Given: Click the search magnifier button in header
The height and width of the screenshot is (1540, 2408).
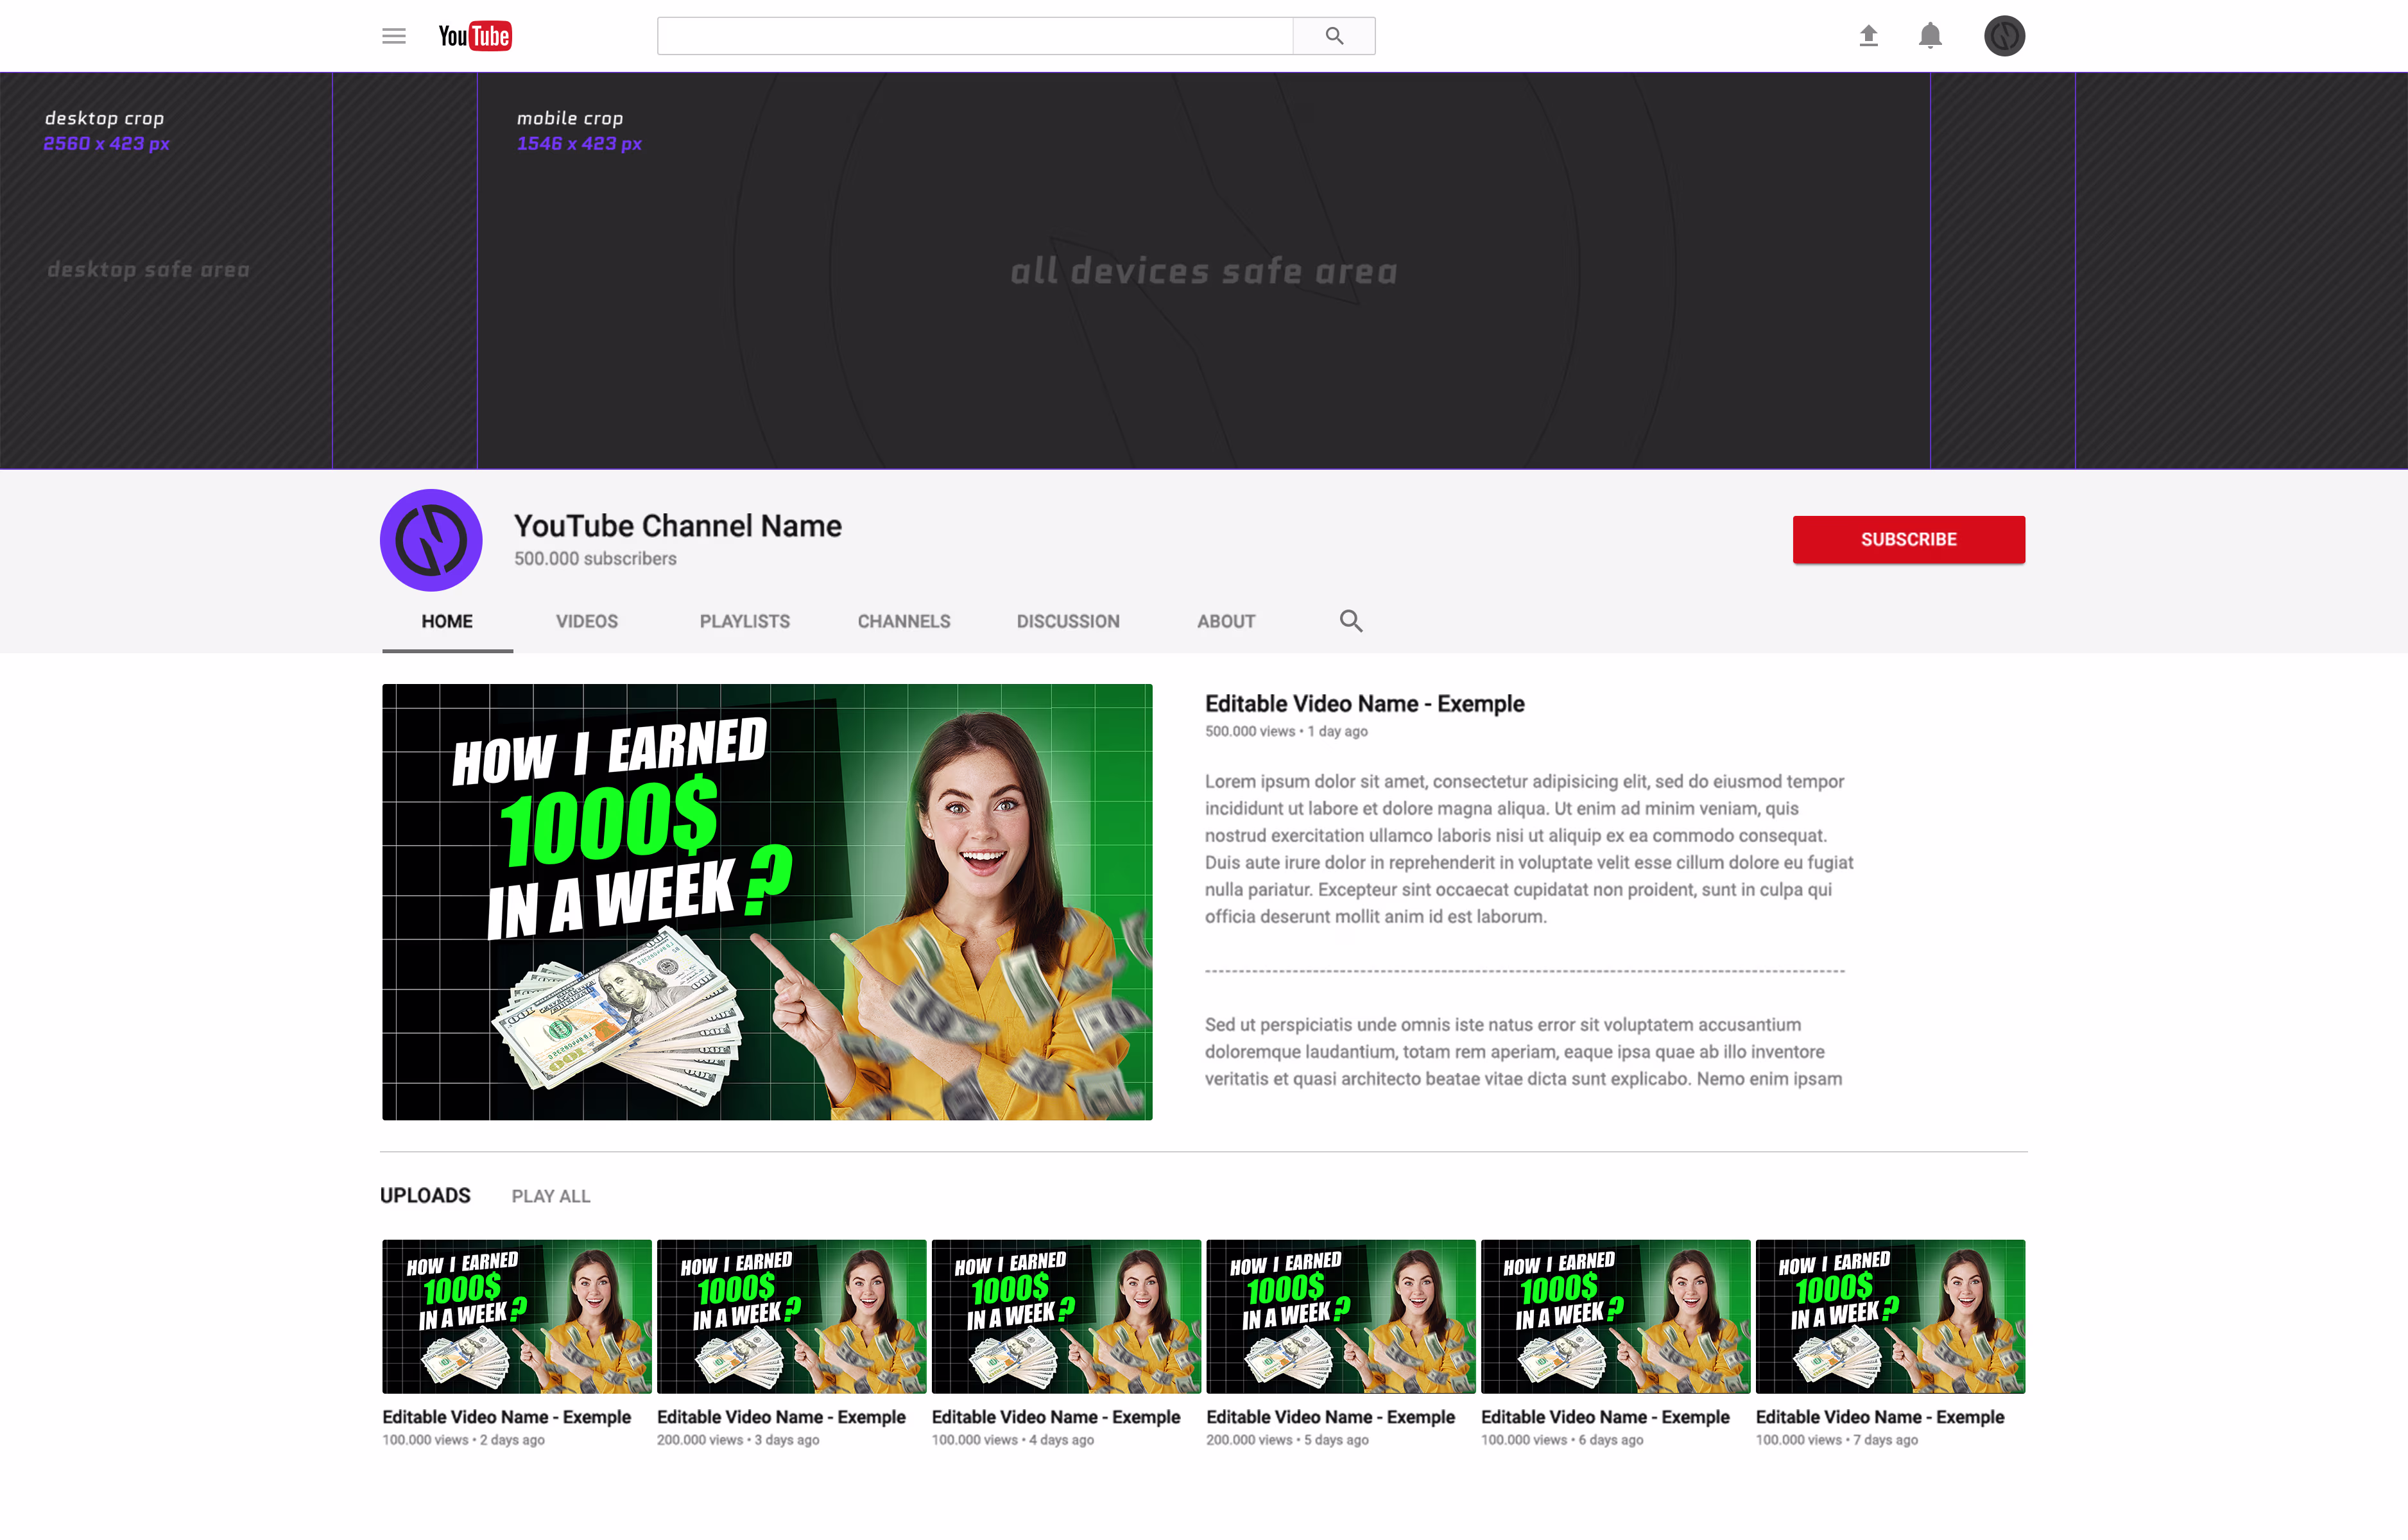Looking at the screenshot, I should click(x=1333, y=36).
